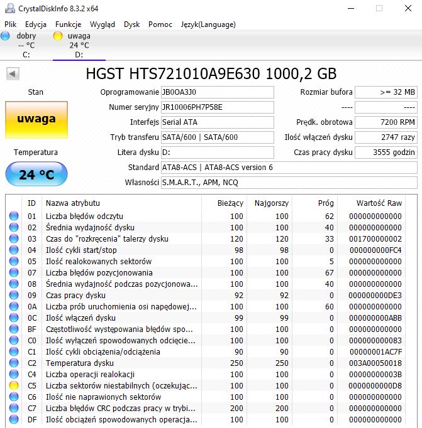Click the power-on hours value 3555 godzin
Image resolution: width=422 pixels, height=428 pixels.
click(x=386, y=152)
